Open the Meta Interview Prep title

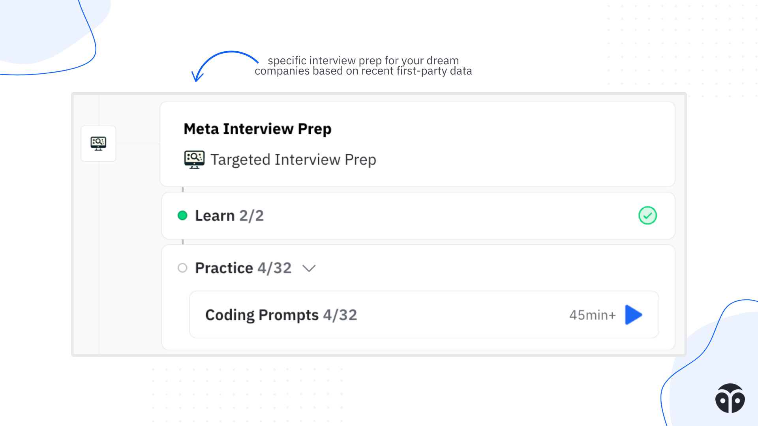pyautogui.click(x=257, y=129)
